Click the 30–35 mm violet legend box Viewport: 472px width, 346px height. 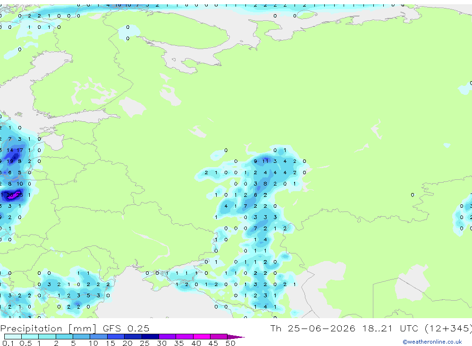pyautogui.click(x=168, y=337)
